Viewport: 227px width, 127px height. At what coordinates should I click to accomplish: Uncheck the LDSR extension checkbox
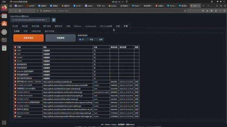(x=15, y=51)
